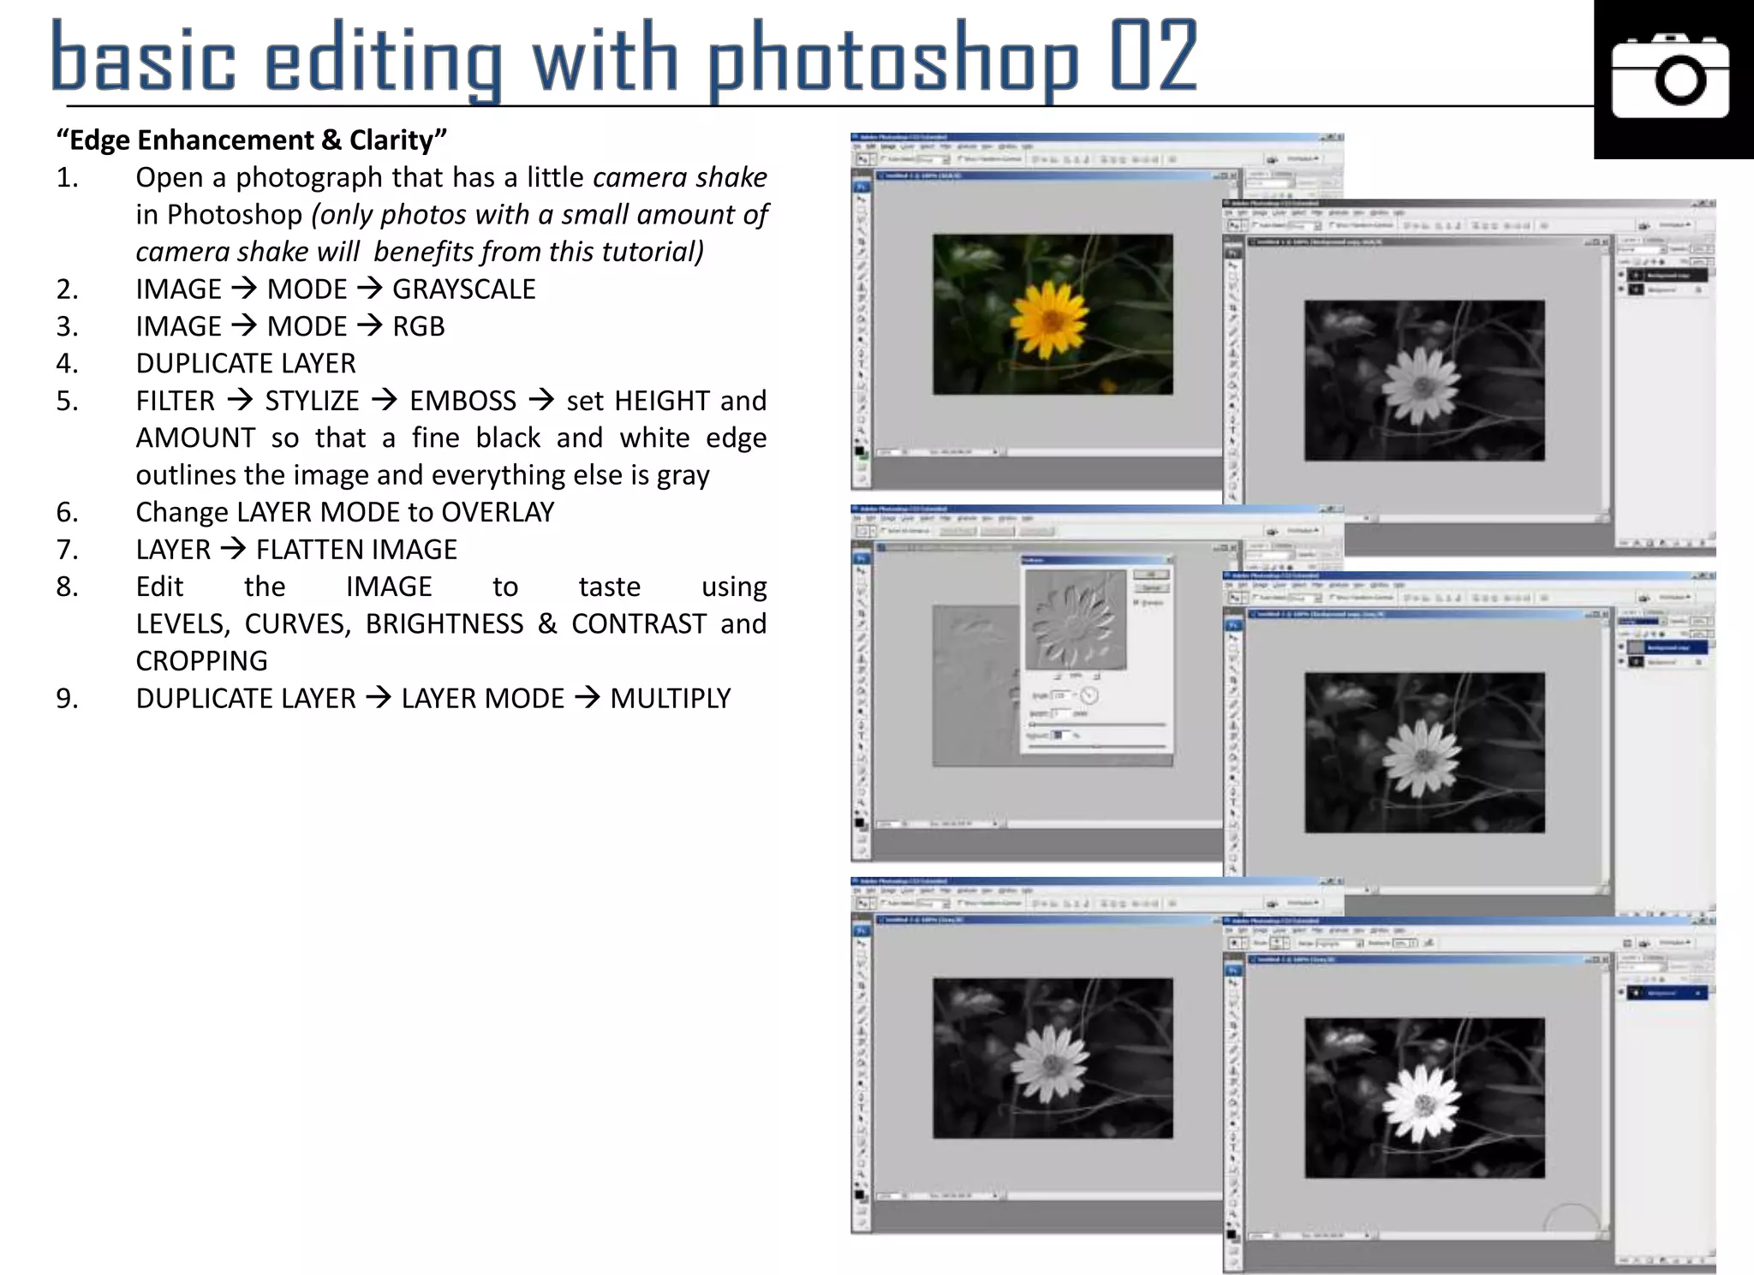Click the marquee tool icon in Emboss window options bar
This screenshot has width=1754, height=1275.
tap(862, 531)
